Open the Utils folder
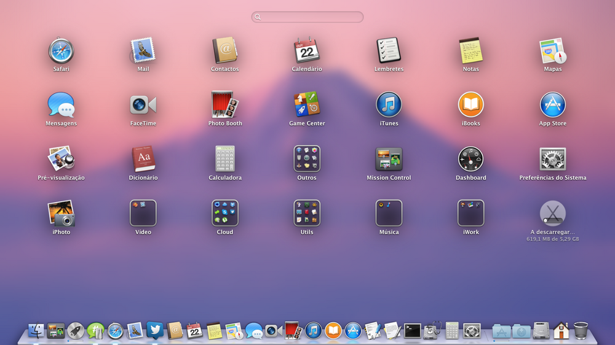 click(x=306, y=213)
